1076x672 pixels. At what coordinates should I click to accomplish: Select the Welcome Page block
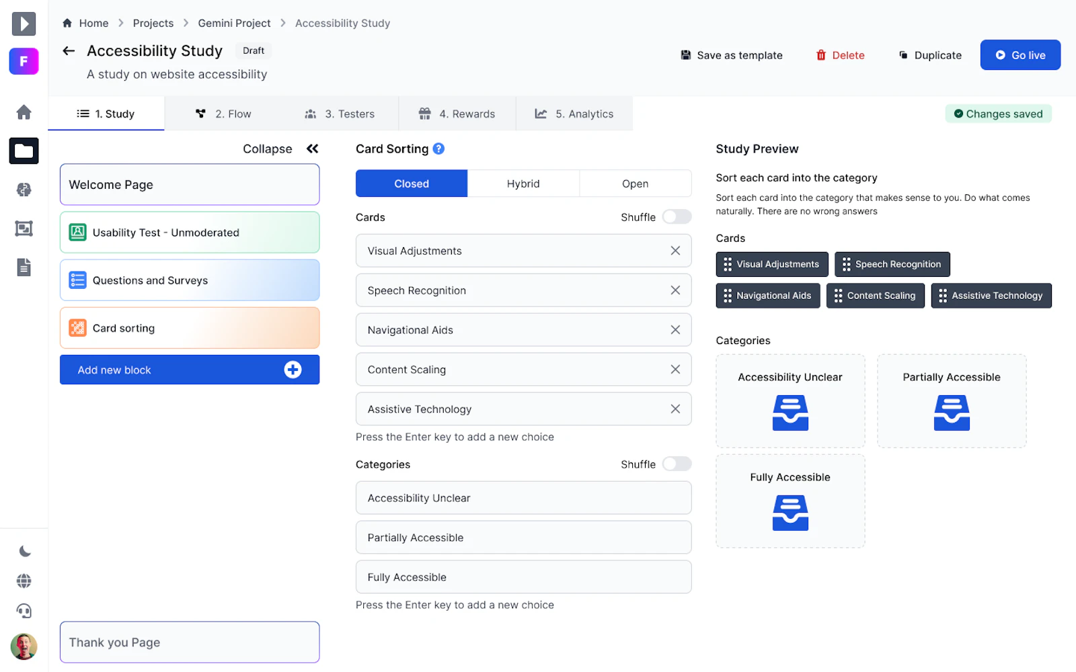(190, 185)
